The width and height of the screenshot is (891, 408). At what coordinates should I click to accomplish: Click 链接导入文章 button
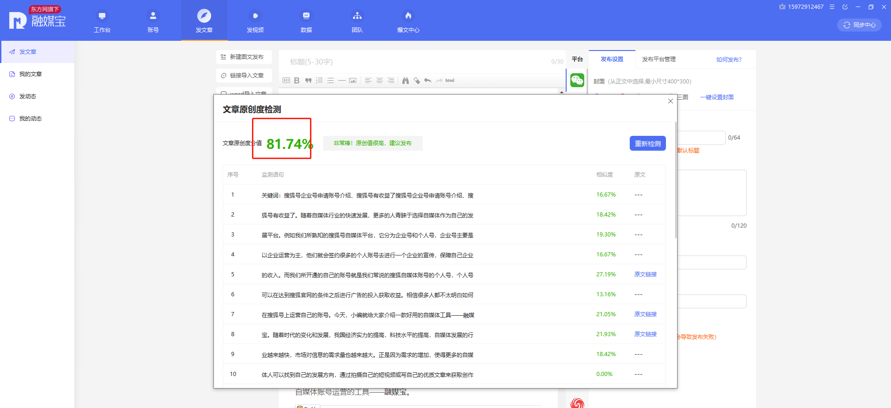(244, 76)
